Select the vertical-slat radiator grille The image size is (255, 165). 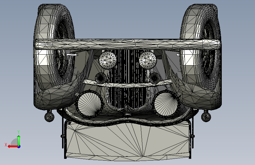[x=128, y=79]
